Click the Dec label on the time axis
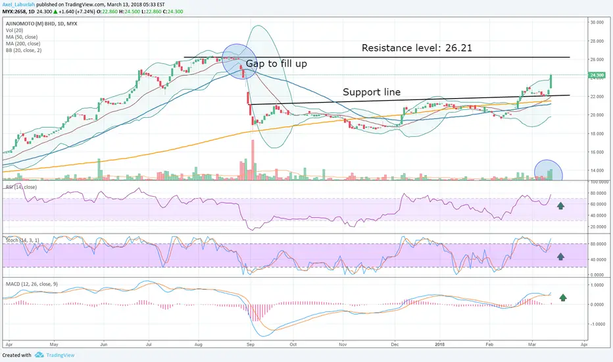 click(x=395, y=344)
